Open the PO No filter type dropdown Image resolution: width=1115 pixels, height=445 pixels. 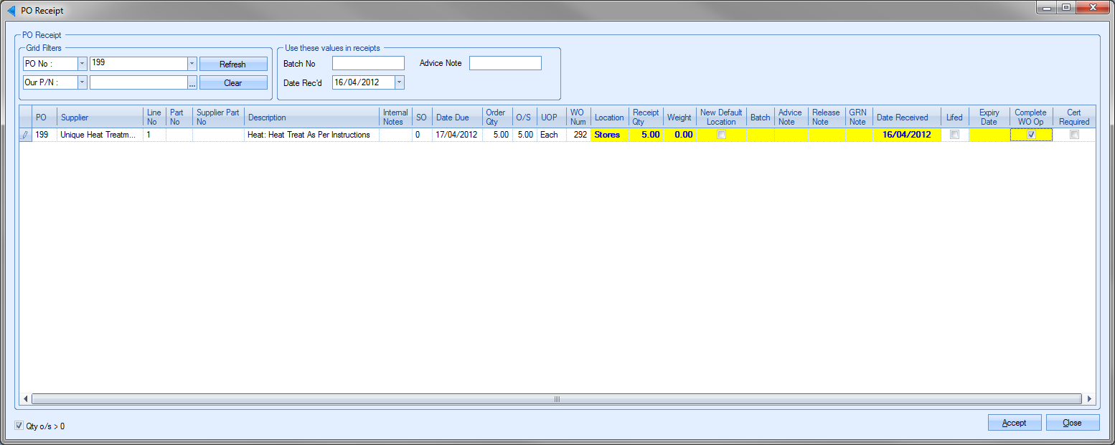(82, 64)
